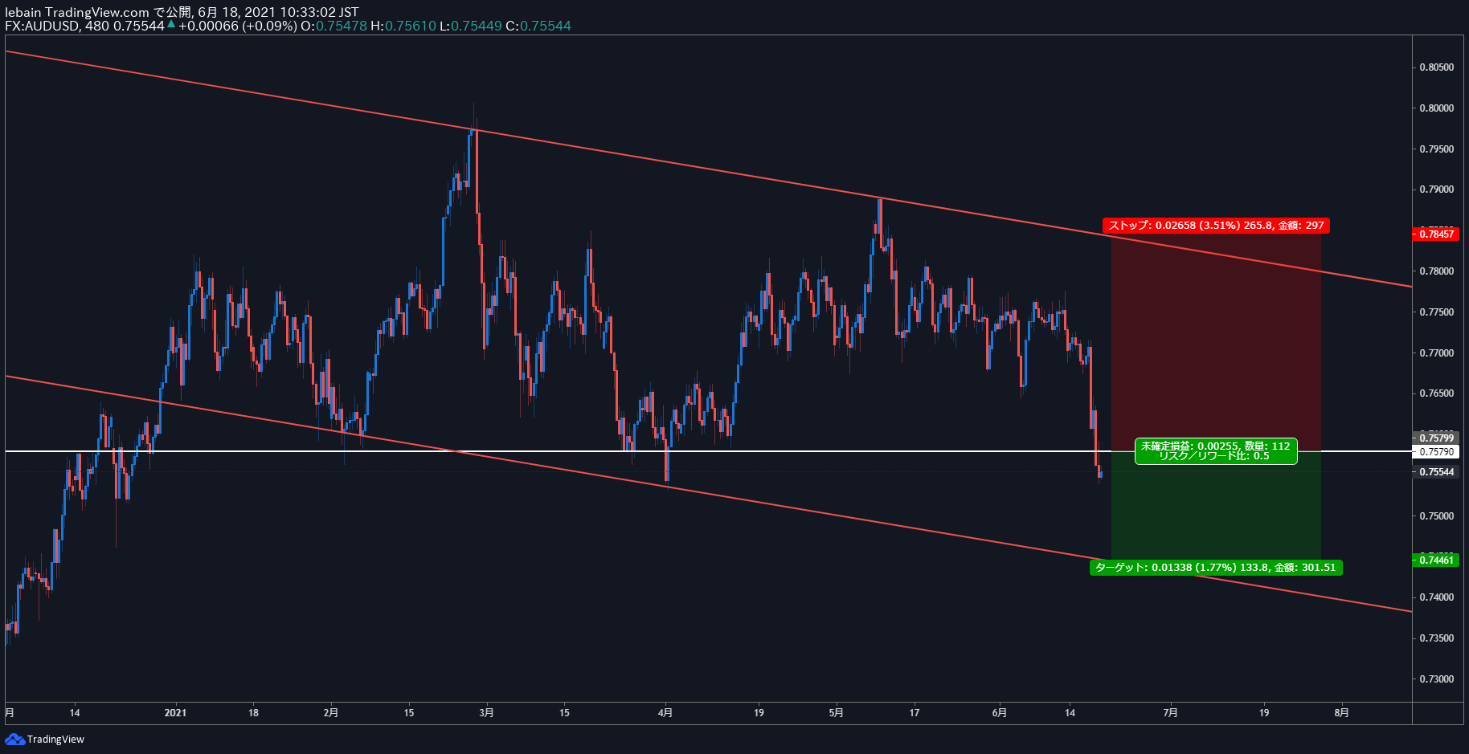Click the 5月 label on time axis
The image size is (1469, 754).
[x=837, y=713]
